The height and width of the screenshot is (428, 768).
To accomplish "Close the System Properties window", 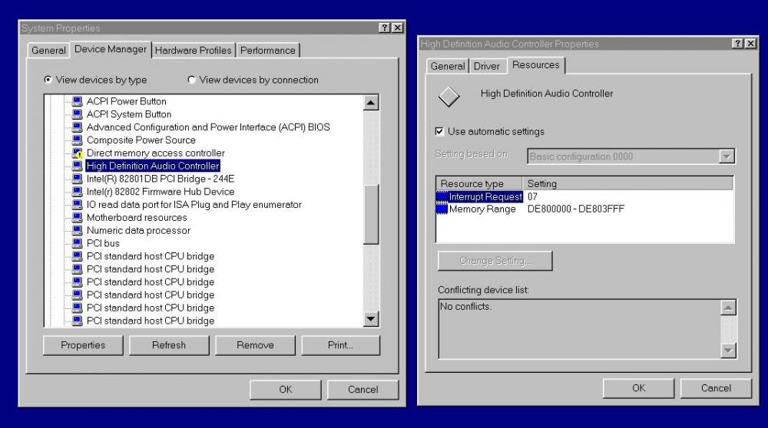I will (x=398, y=28).
